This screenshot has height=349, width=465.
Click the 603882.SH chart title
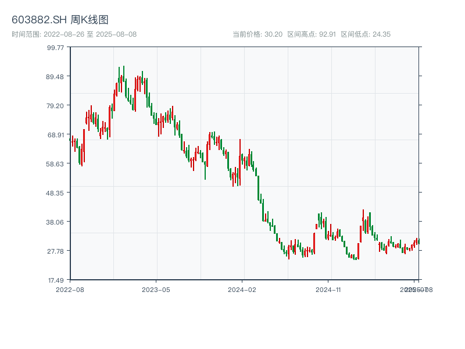[x=60, y=20]
